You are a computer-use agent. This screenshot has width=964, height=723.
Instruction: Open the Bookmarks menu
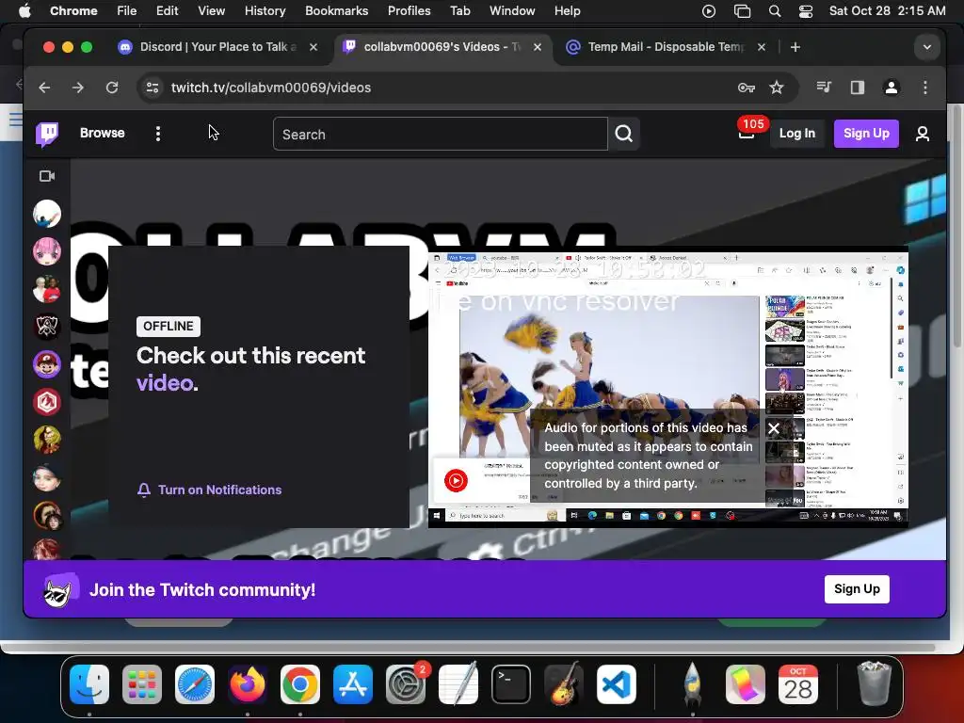point(336,10)
